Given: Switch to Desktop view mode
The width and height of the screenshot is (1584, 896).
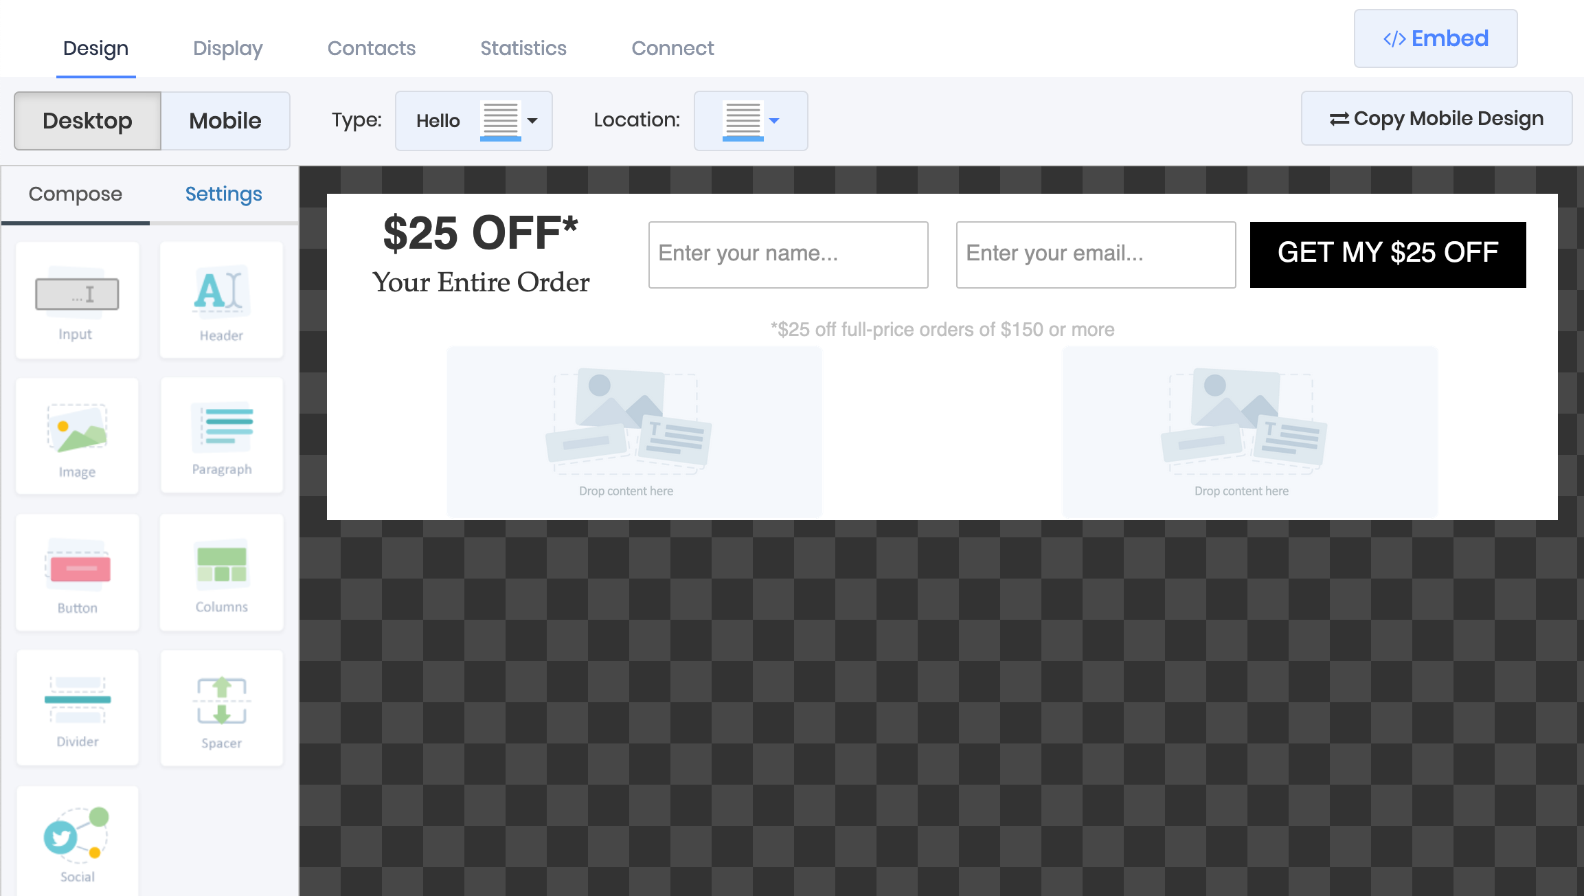Looking at the screenshot, I should tap(87, 121).
